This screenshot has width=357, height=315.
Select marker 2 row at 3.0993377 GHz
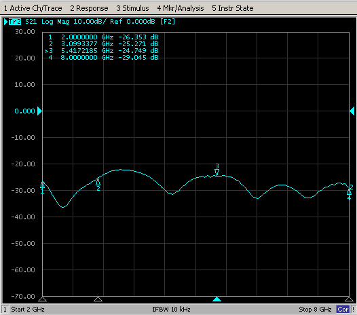103,44
